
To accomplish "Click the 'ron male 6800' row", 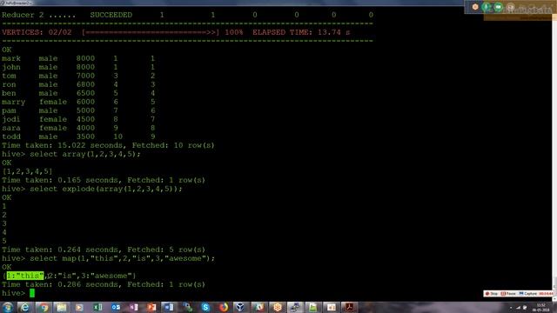I will click(78, 84).
